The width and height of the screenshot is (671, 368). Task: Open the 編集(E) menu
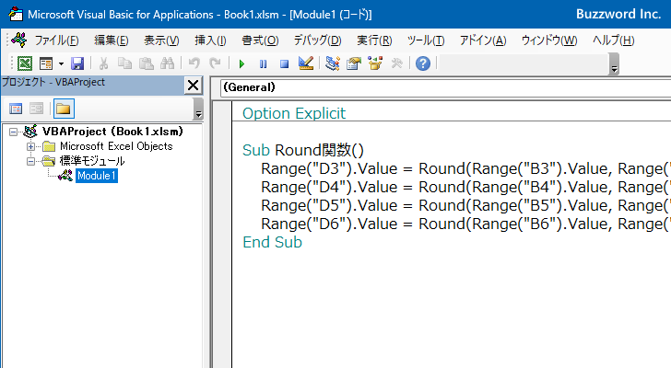(x=112, y=40)
